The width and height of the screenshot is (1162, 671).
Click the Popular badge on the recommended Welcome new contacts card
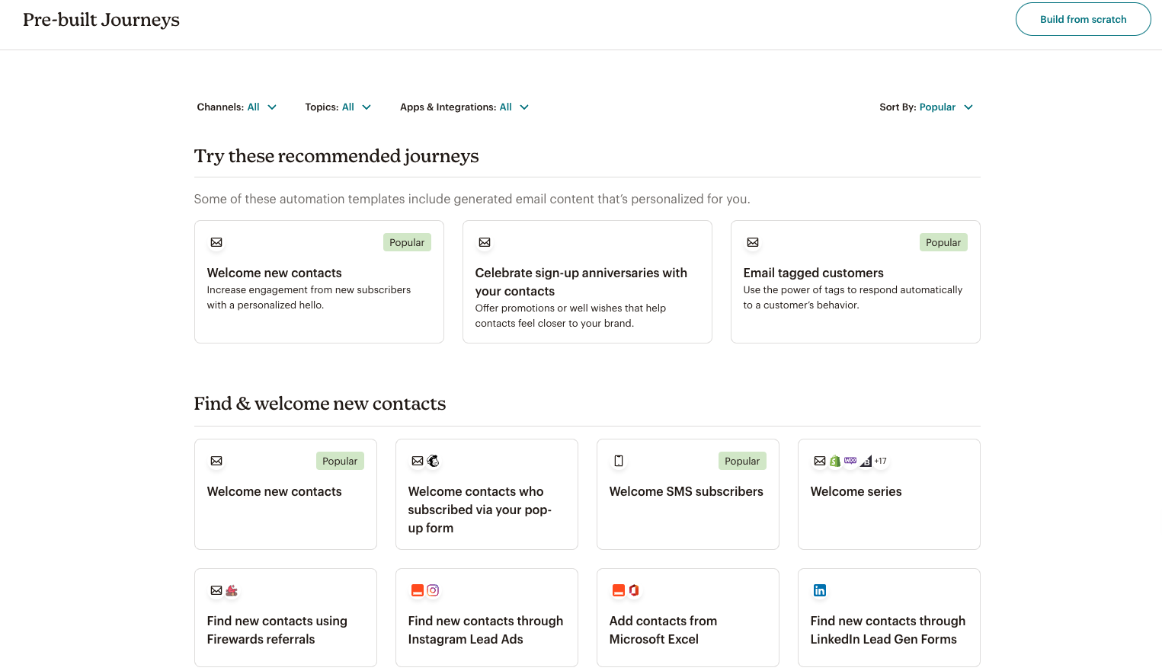tap(407, 242)
